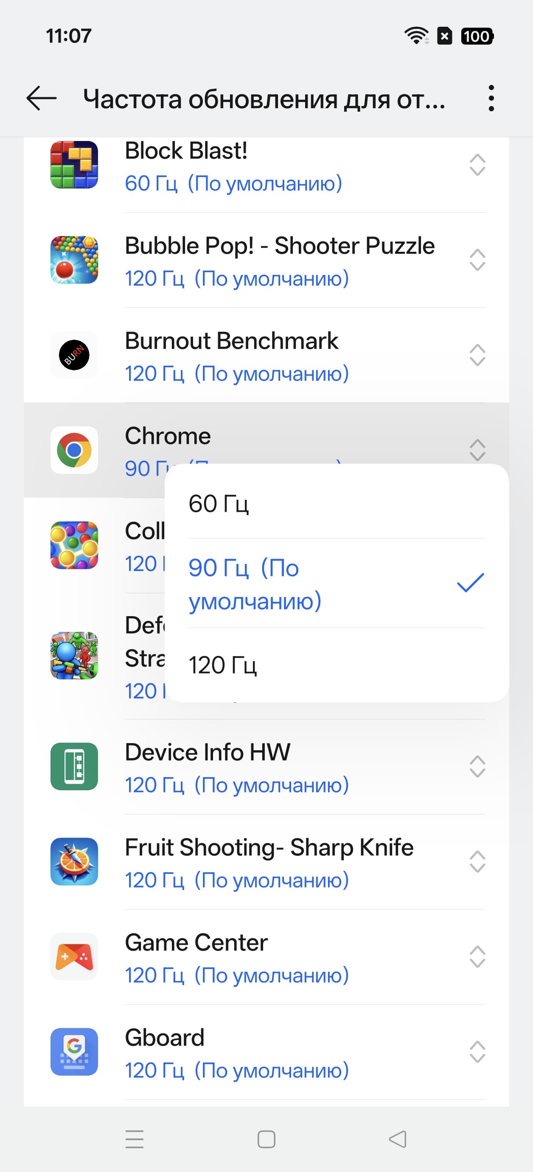Screen dimensions: 533x1172
Task: Tap the Device Info HW icon
Action: coord(74,766)
